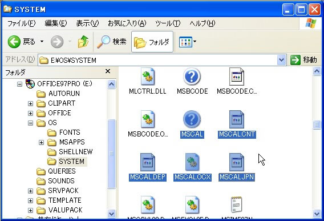Open the お気に入り(A) menu
This screenshot has width=324, height=221.
click(127, 23)
